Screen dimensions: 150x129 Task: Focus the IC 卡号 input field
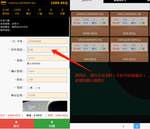pyautogui.click(x=47, y=41)
